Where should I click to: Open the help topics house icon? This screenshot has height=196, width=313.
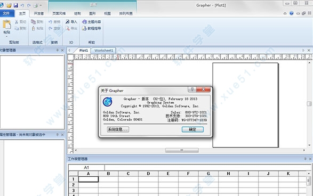(x=84, y=22)
